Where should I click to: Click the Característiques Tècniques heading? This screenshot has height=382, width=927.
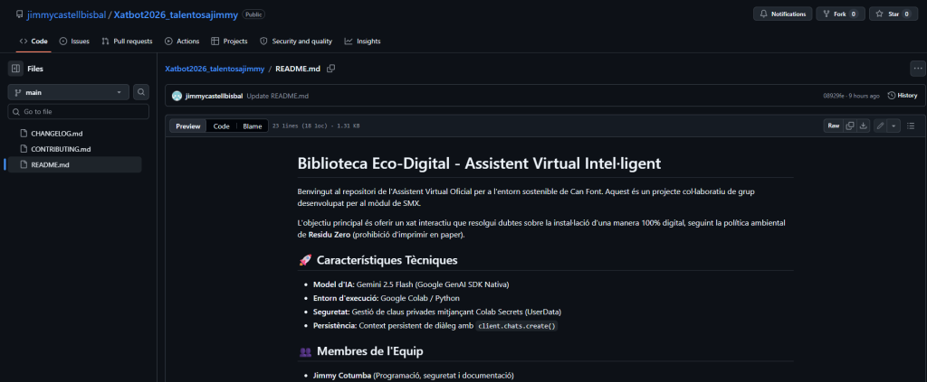click(x=378, y=260)
